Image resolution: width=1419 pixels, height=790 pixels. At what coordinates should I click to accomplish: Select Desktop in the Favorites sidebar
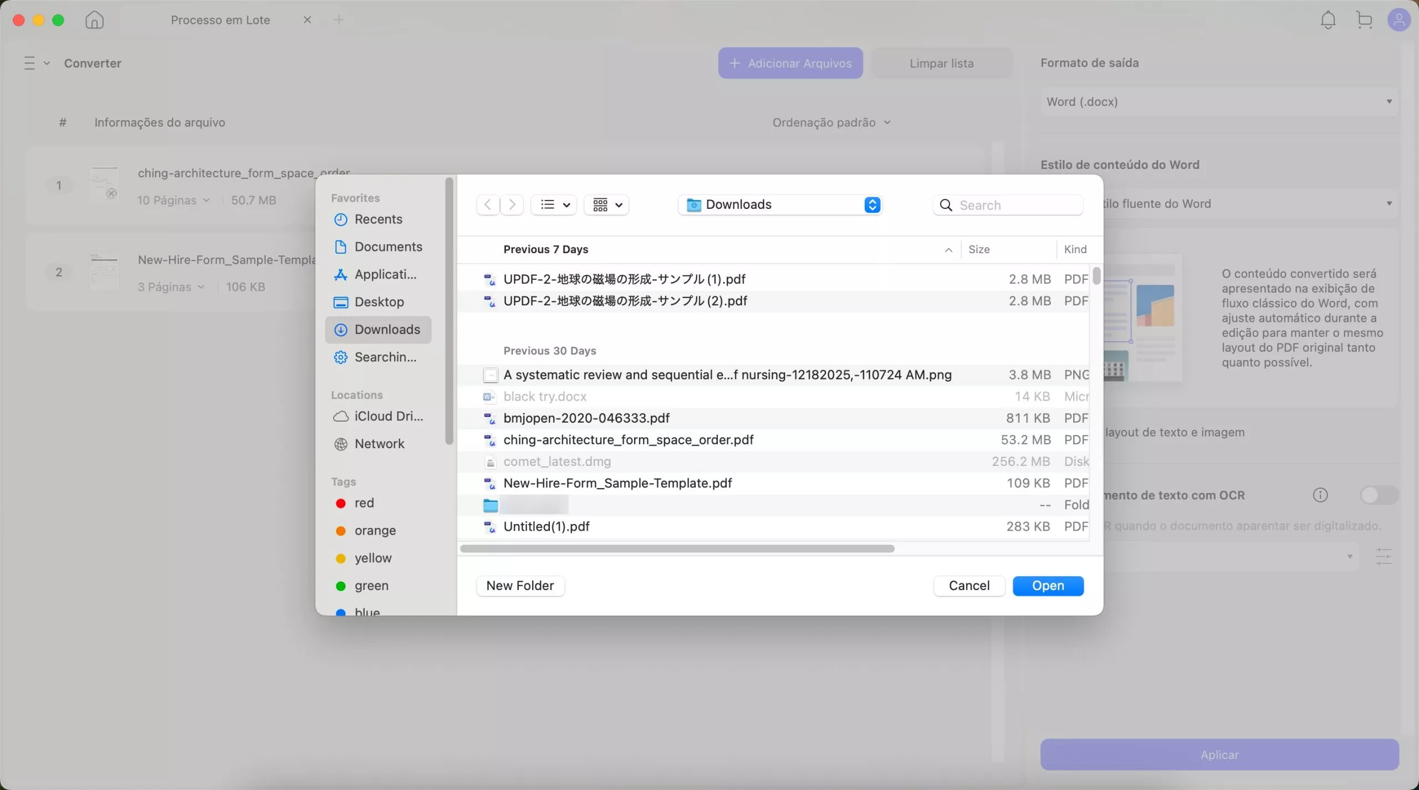coord(379,302)
